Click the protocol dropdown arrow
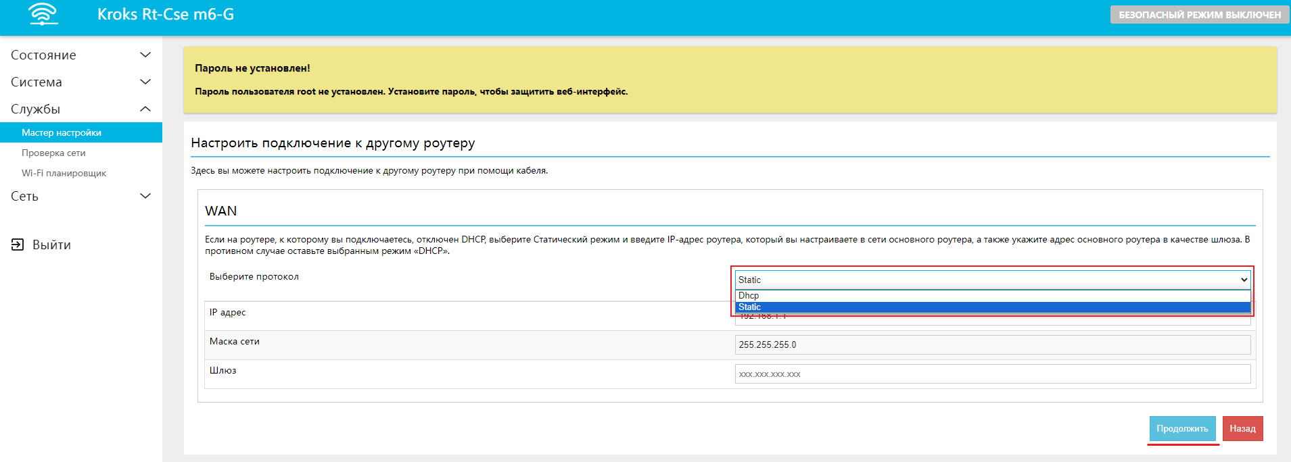The width and height of the screenshot is (1291, 462). pos(1244,280)
